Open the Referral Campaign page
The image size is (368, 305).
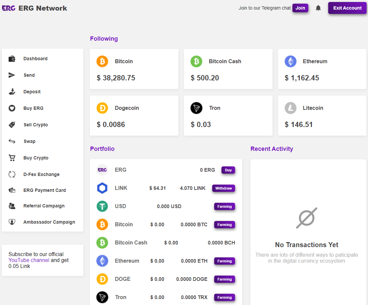[x=44, y=206]
